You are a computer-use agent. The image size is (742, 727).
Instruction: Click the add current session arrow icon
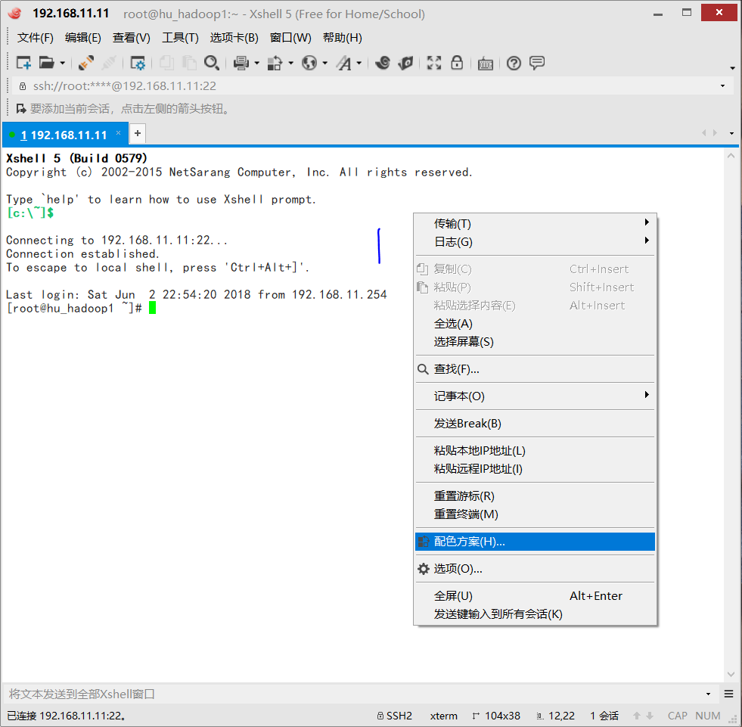21,109
